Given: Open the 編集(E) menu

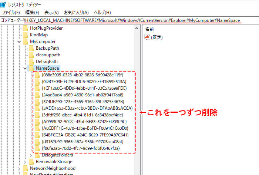Looking at the screenshot, I should [x=32, y=12].
